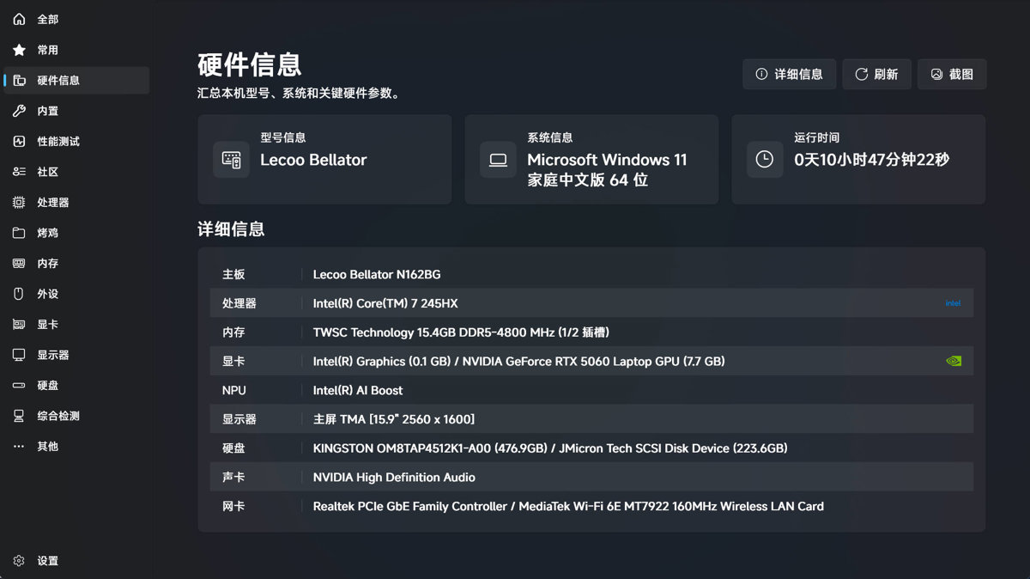Click the Intel logo in 处理器 row
The width and height of the screenshot is (1030, 579).
tap(953, 303)
